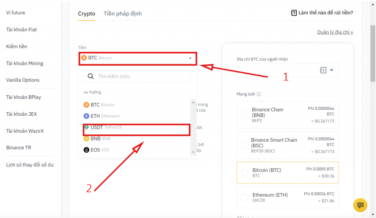Viewport: 376px width, 218px height.
Task: Open the yellow chat support icon
Action: tap(360, 205)
